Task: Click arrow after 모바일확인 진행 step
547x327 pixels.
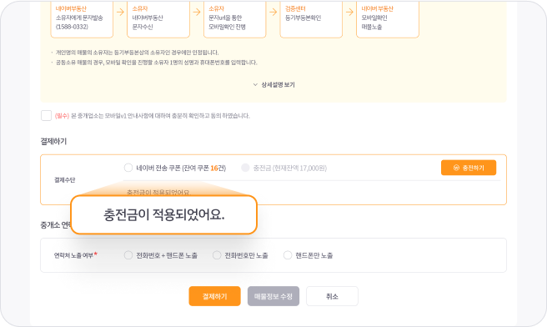Action: coord(273,13)
